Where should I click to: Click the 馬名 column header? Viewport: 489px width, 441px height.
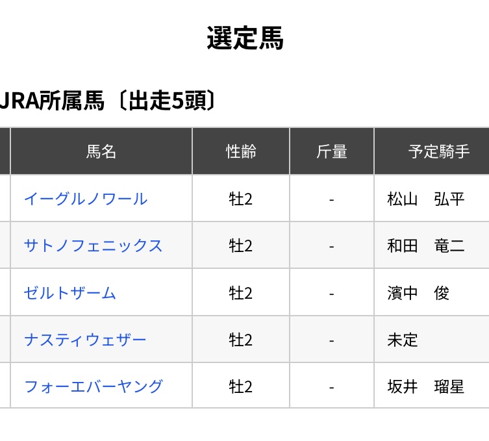pos(101,152)
